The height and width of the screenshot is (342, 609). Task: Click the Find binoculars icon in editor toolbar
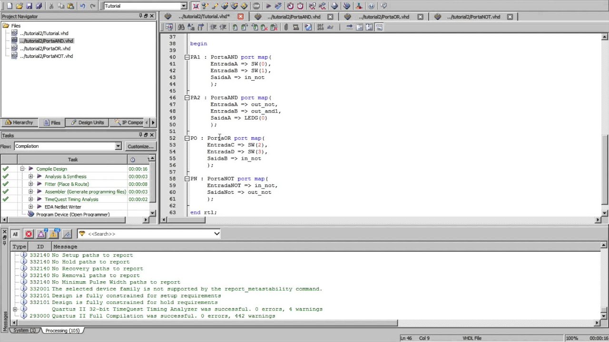pos(181,28)
